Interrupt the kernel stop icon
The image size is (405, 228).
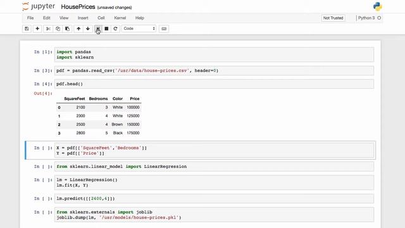pyautogui.click(x=106, y=28)
